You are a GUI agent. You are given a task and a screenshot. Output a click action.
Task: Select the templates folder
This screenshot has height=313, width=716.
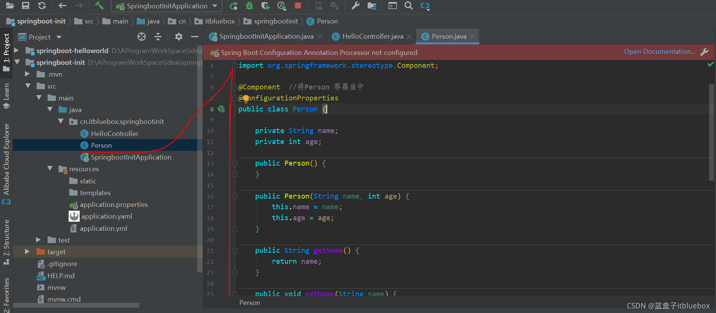point(95,193)
